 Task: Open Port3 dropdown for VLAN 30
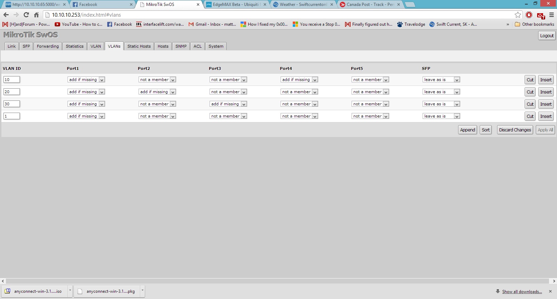228,104
